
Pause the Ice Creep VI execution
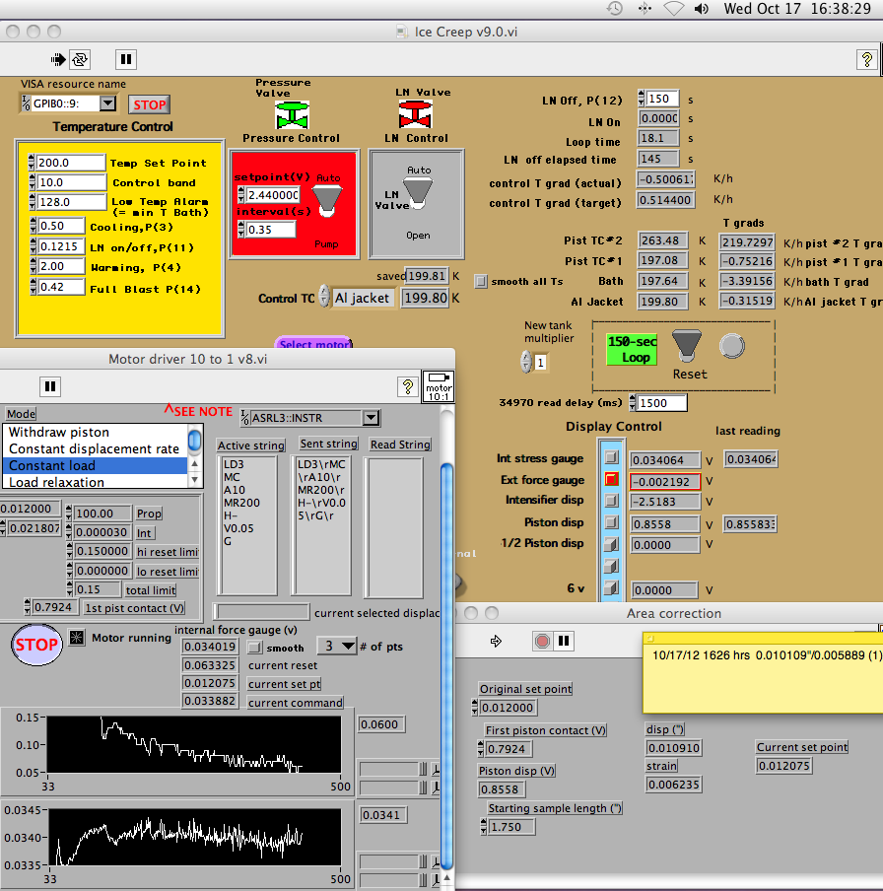126,59
